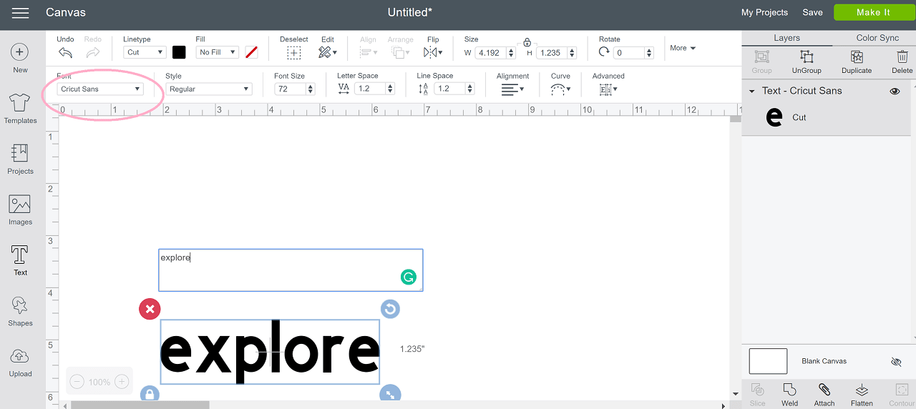Viewport: 916px width, 409px height.
Task: Click the black linetype color swatch
Action: point(179,52)
